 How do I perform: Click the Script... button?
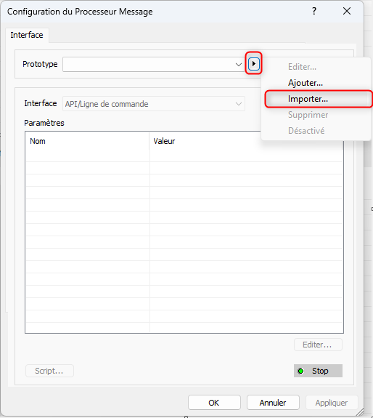pyautogui.click(x=49, y=371)
